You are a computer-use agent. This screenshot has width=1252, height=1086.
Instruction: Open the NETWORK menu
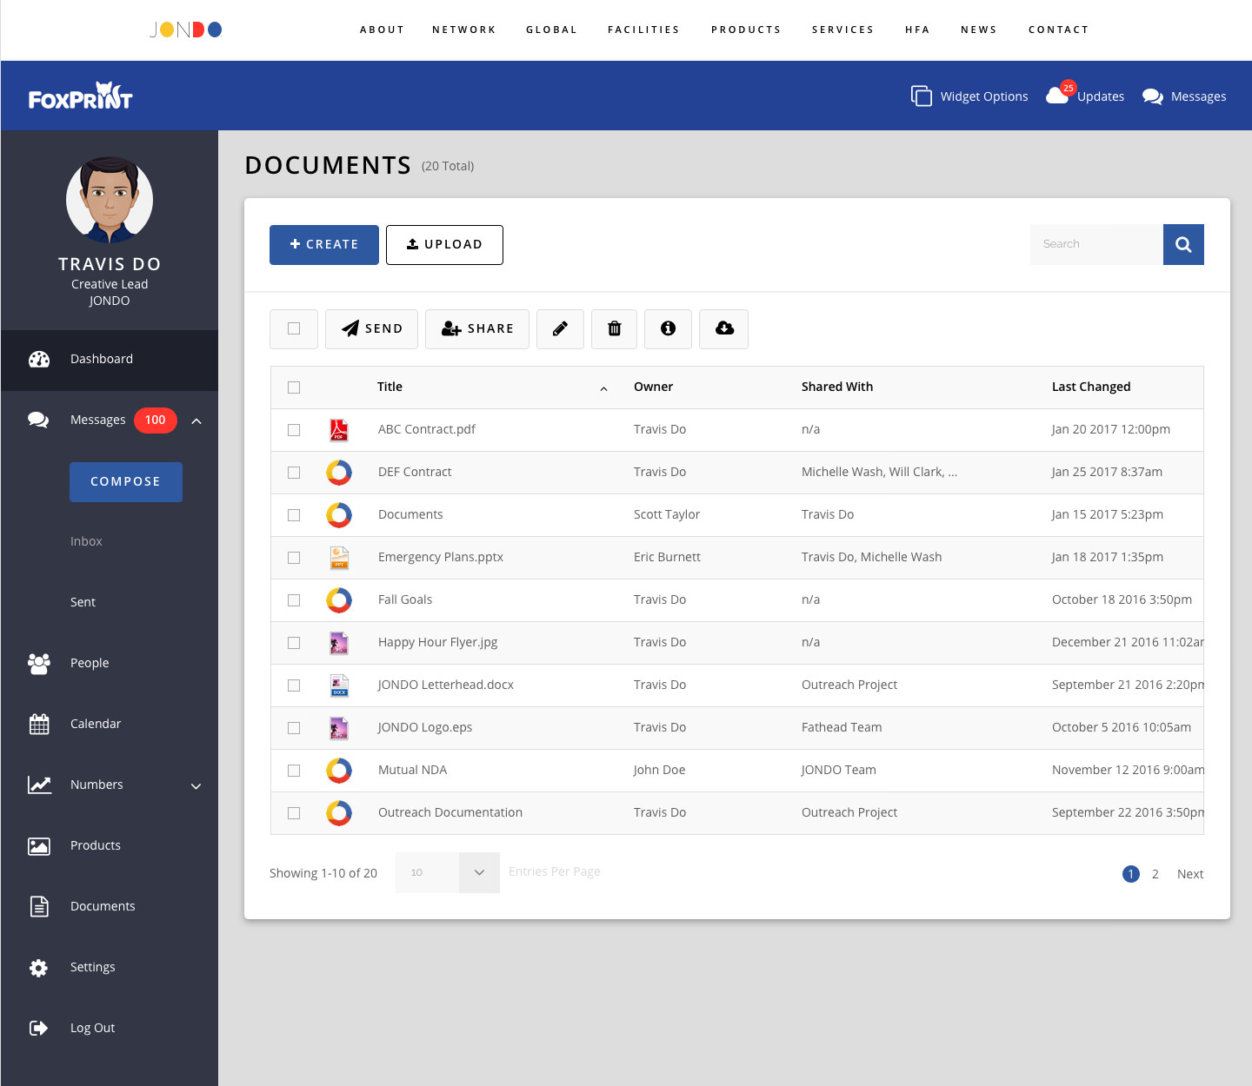(x=464, y=30)
